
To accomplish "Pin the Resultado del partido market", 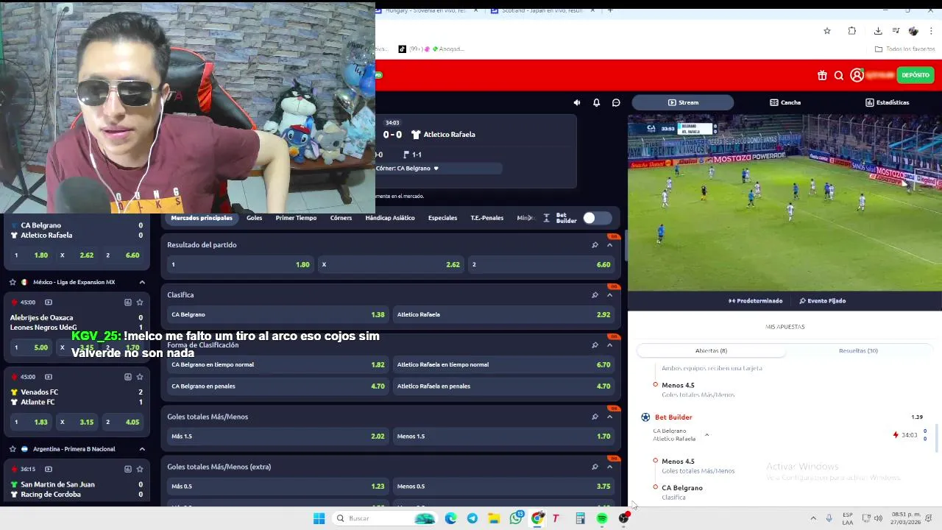I will coord(595,245).
